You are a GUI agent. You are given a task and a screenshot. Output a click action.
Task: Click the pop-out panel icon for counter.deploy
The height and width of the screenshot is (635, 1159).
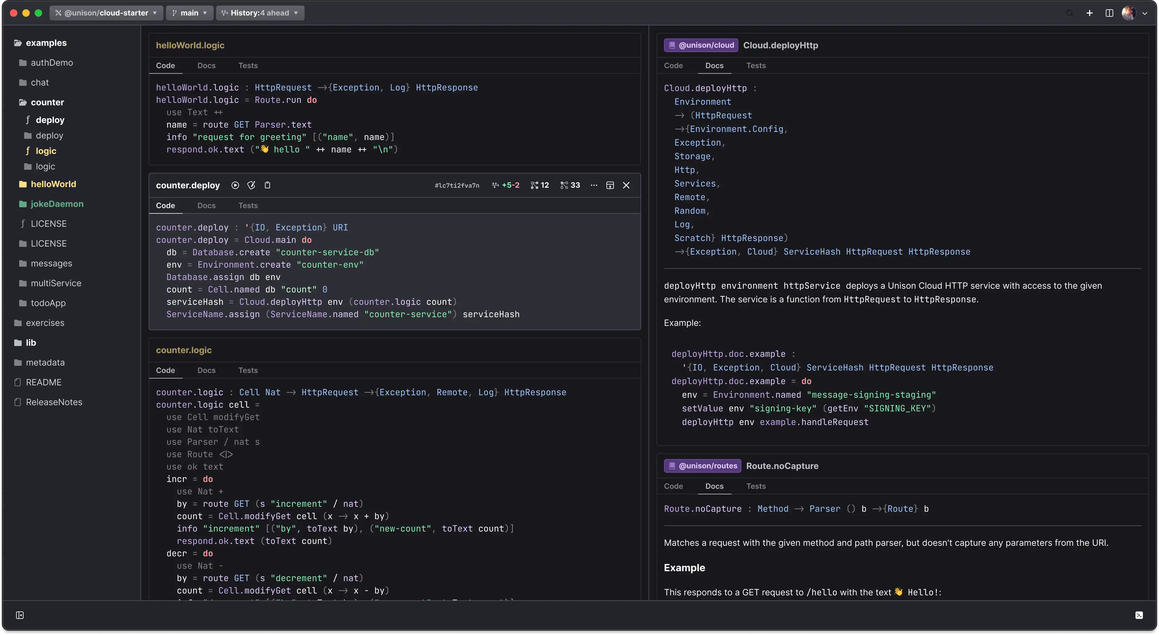[610, 185]
